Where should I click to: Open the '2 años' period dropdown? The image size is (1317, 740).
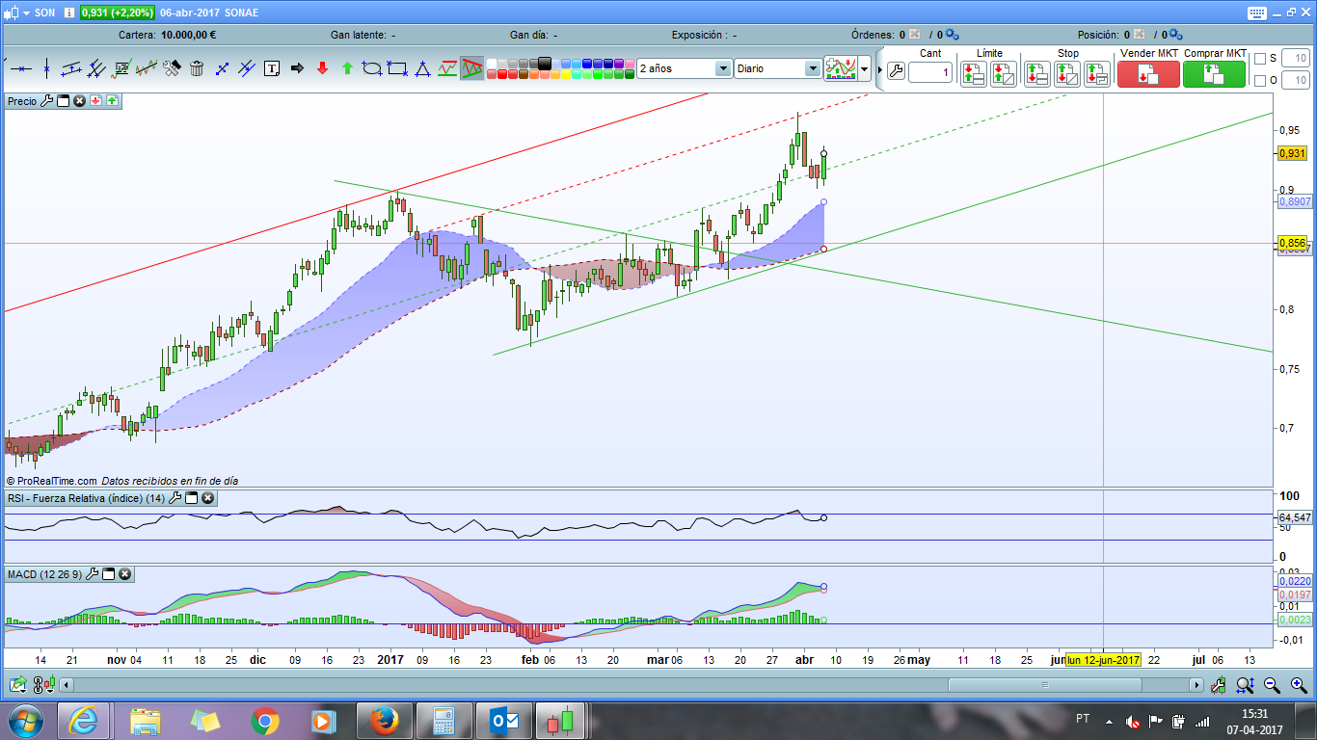coord(722,68)
